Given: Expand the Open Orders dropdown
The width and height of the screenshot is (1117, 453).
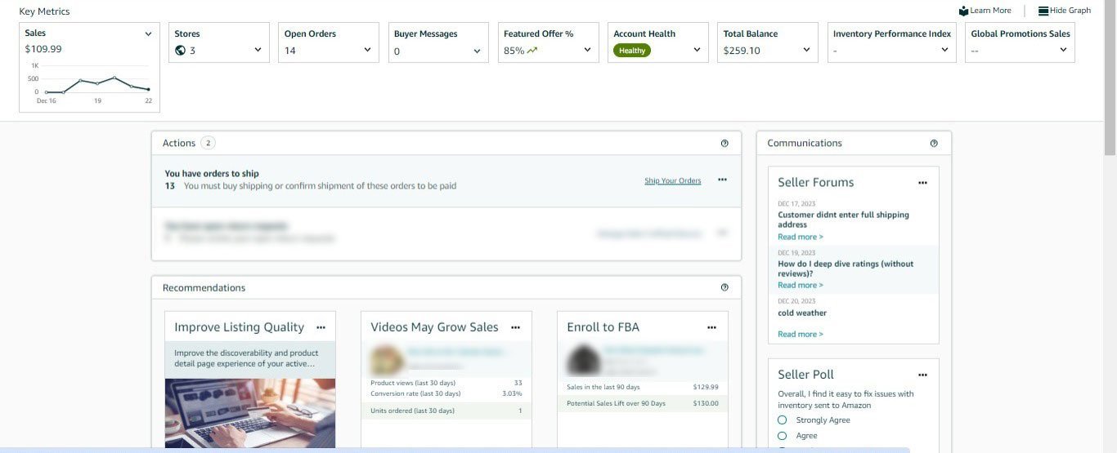Looking at the screenshot, I should click(x=367, y=50).
